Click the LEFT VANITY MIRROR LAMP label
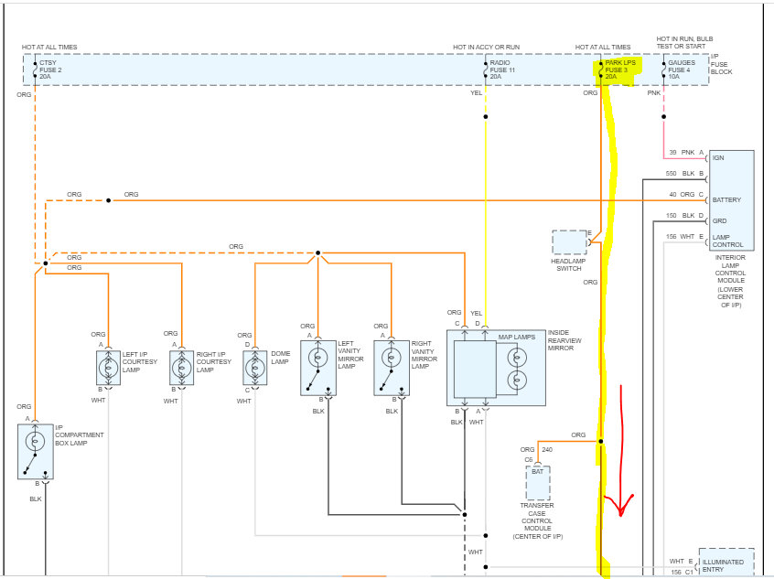 [350, 355]
